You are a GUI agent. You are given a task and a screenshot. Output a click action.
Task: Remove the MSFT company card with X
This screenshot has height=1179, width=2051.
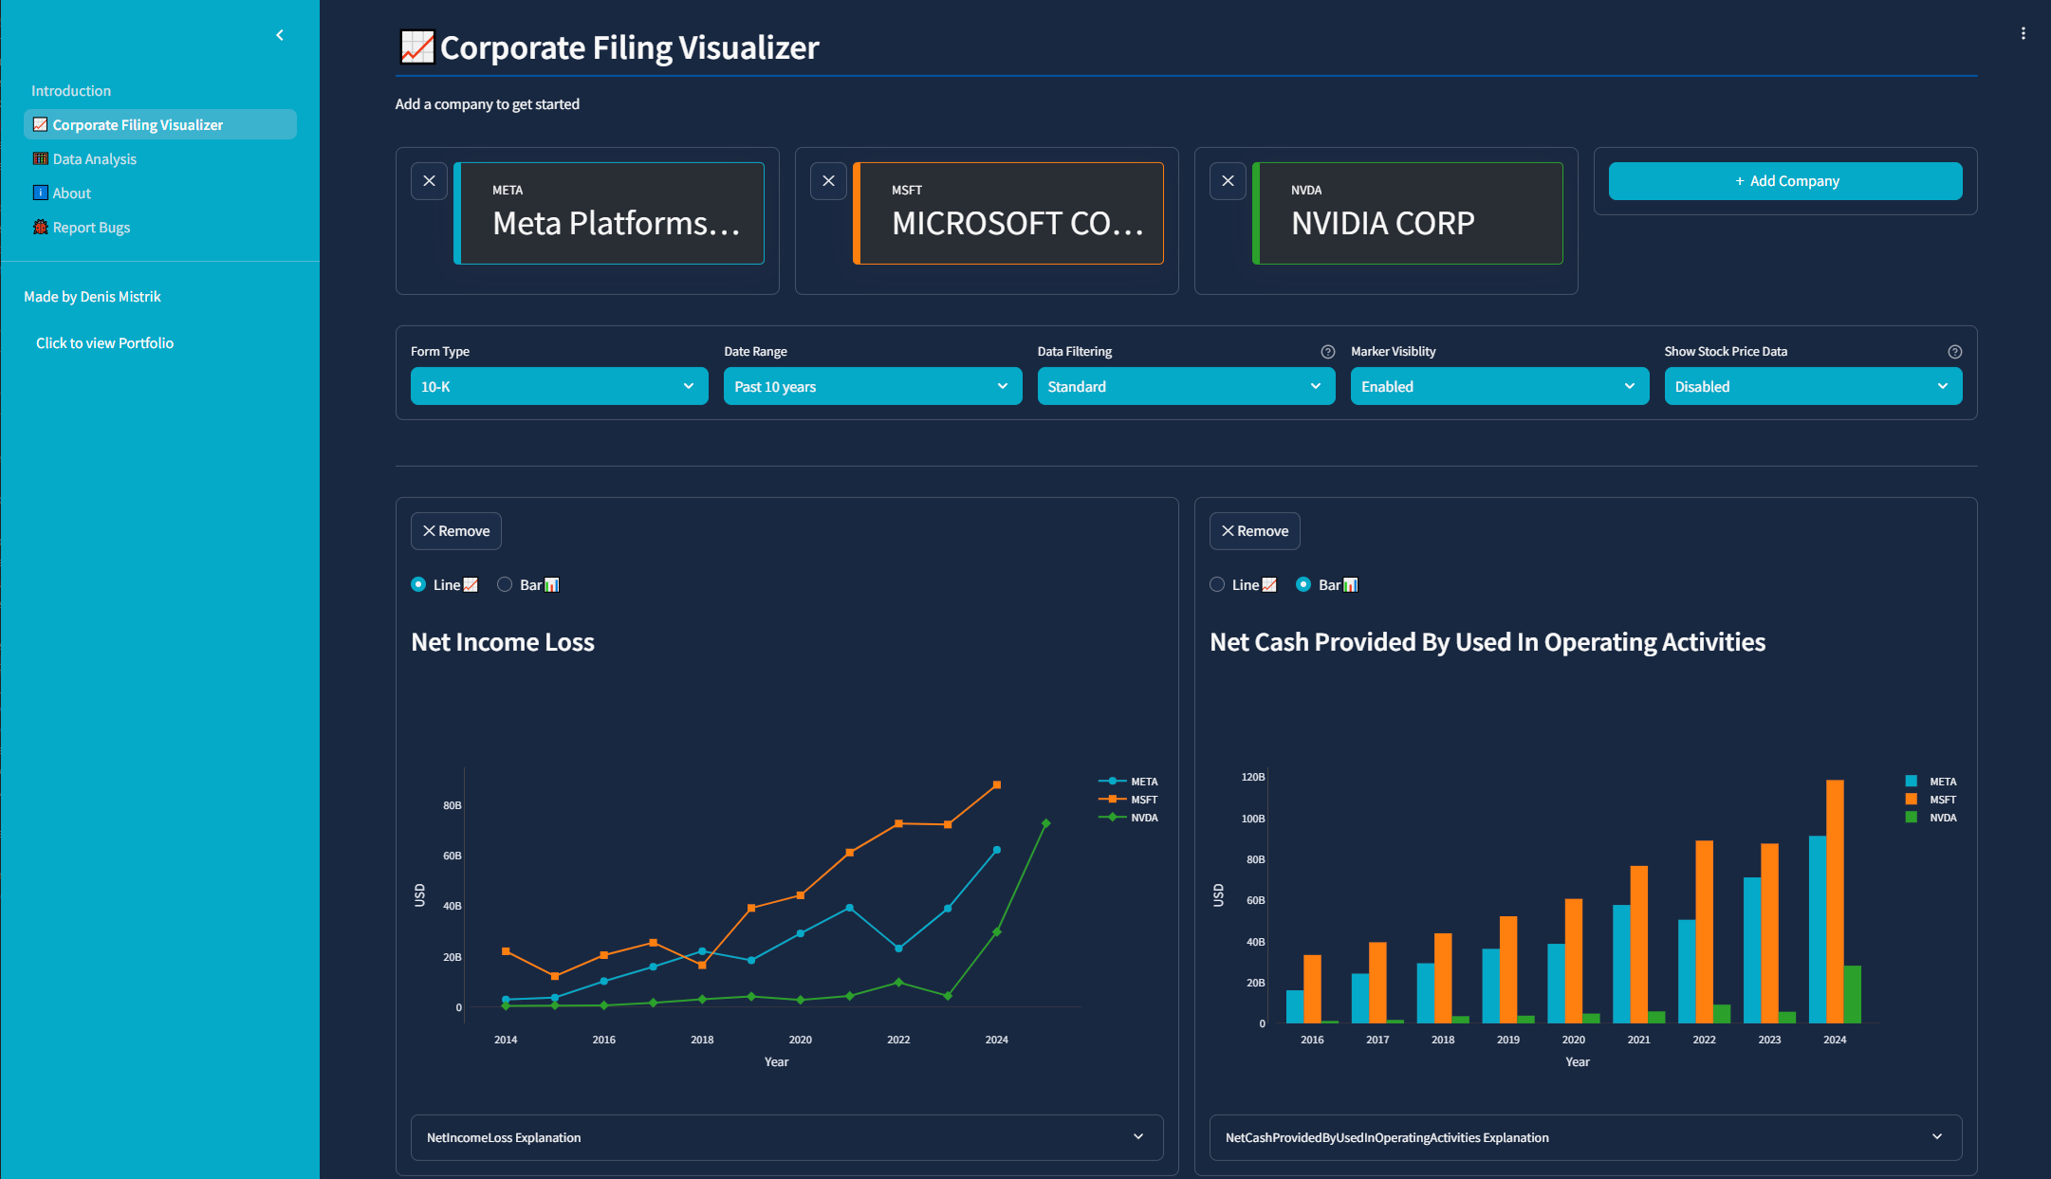828,181
